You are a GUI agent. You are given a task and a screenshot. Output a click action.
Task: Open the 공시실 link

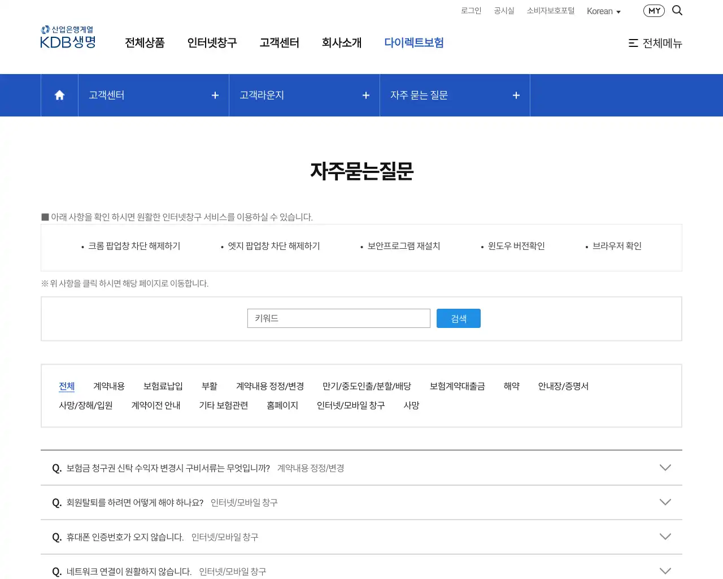point(504,10)
